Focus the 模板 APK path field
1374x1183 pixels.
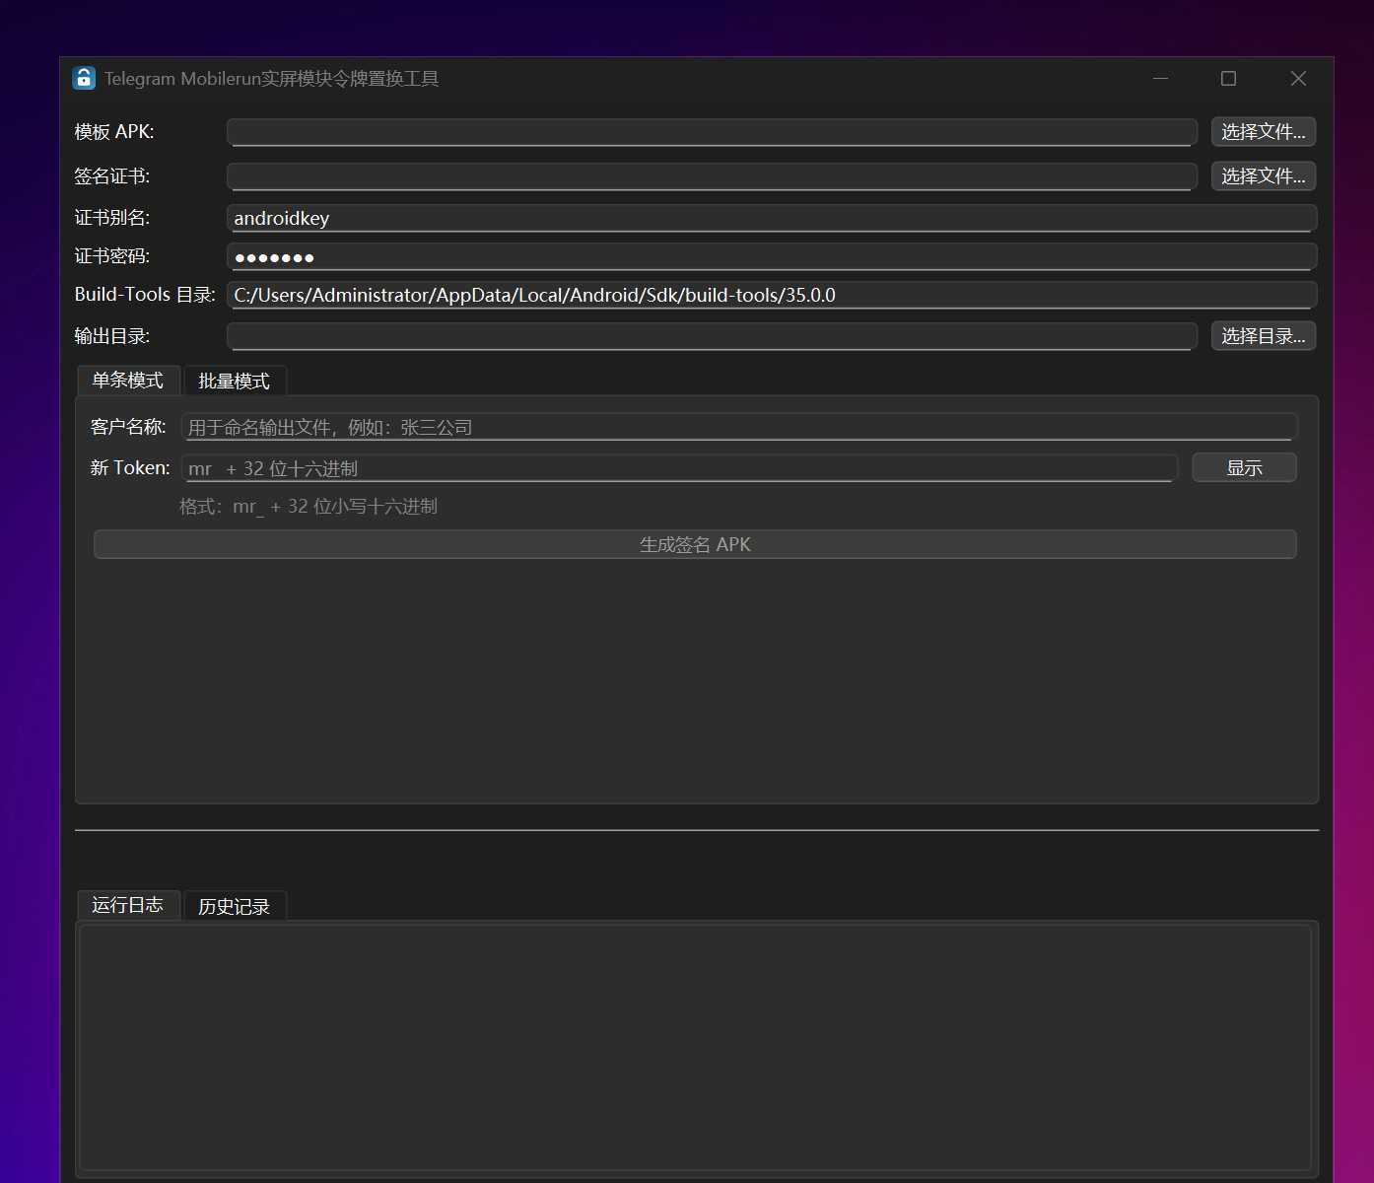coord(712,132)
